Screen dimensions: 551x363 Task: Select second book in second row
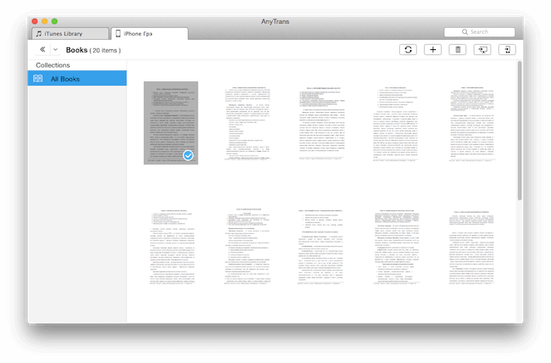[247, 246]
